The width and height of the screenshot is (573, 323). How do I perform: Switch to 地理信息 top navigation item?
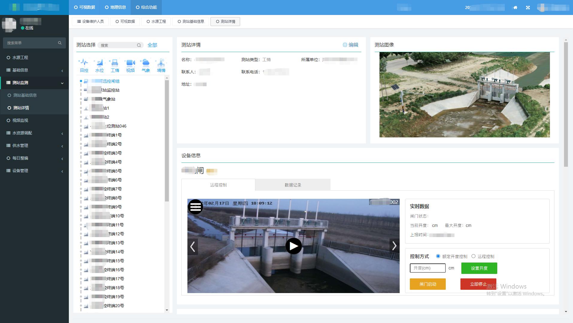(115, 7)
